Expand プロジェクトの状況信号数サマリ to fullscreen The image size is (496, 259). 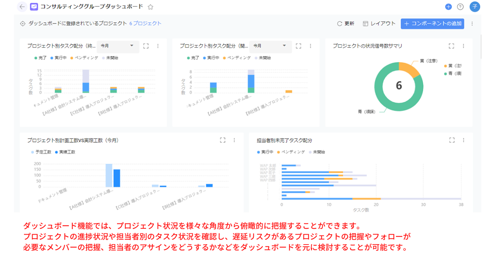pos(451,46)
